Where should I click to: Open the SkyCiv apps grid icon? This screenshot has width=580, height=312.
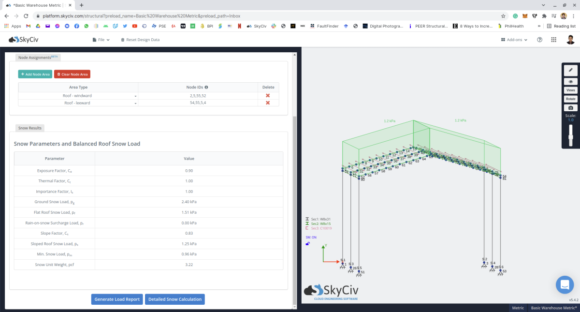click(553, 40)
